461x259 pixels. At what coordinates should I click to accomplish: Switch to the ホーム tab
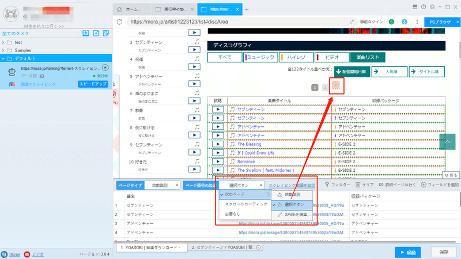pos(133,9)
